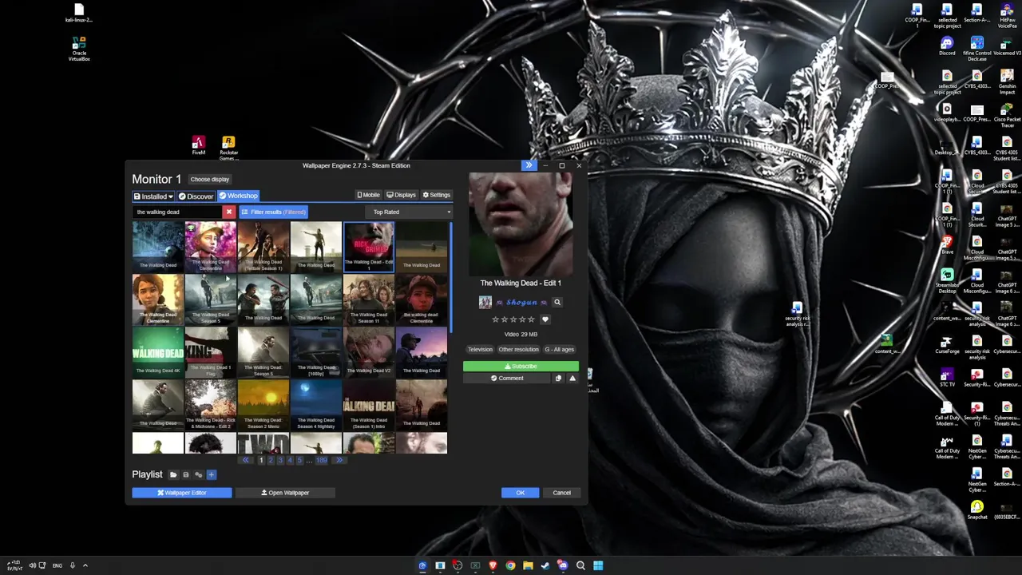Launch Google Chrome from the taskbar

(x=510, y=565)
